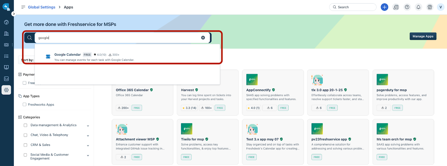Open the help question mark icon
This screenshot has height=166, width=447.
pyautogui.click(x=407, y=7)
